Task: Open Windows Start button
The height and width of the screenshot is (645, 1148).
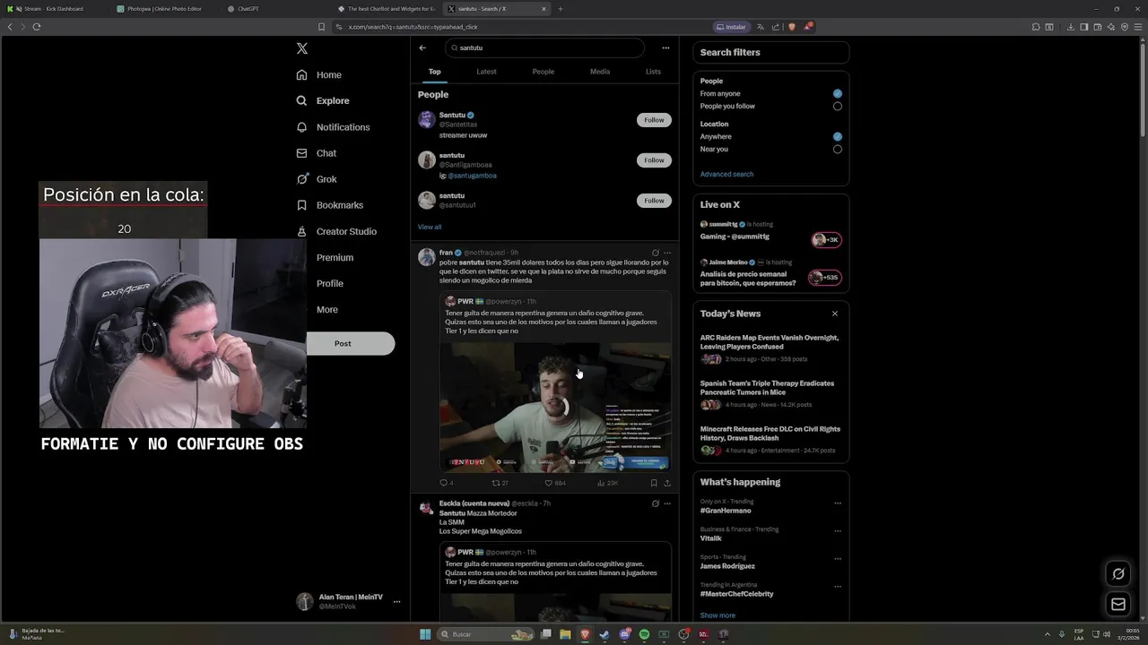Action: click(x=425, y=634)
